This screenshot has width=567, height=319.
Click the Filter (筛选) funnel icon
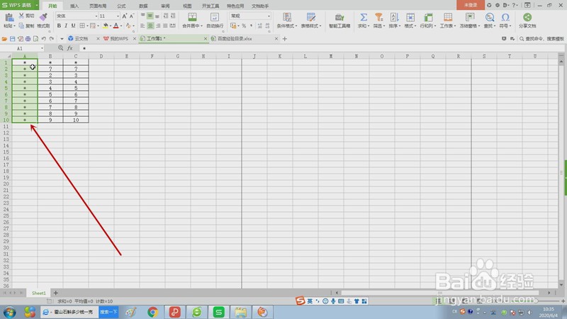378,17
